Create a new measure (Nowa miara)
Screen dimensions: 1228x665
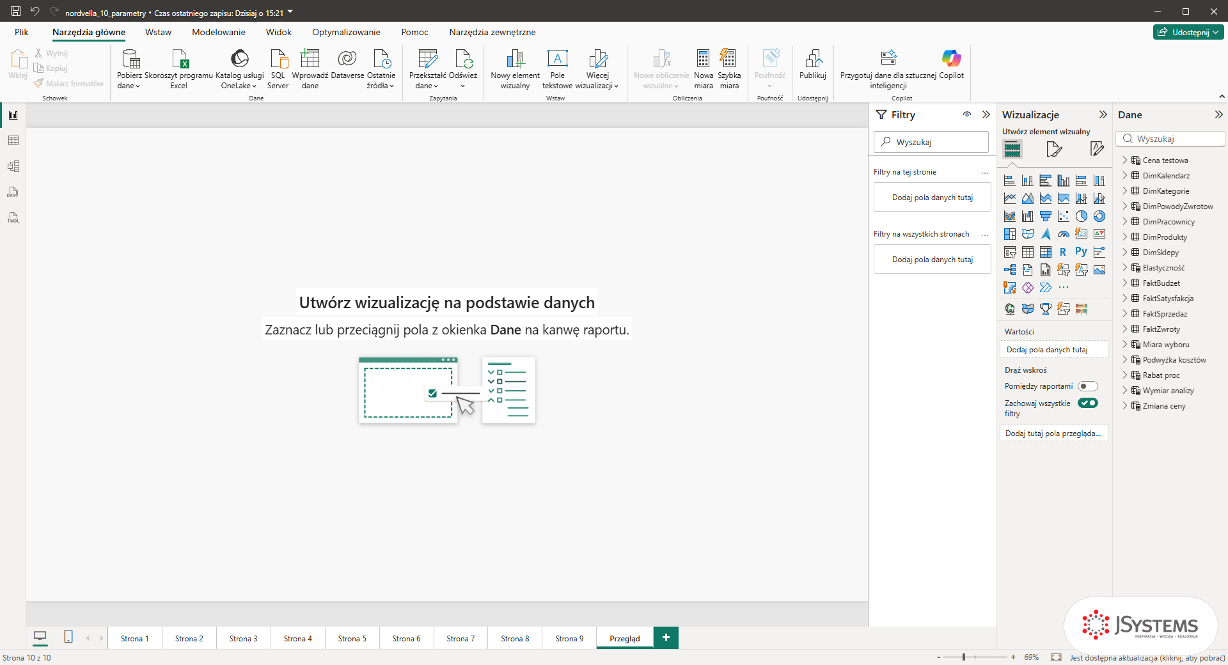703,68
